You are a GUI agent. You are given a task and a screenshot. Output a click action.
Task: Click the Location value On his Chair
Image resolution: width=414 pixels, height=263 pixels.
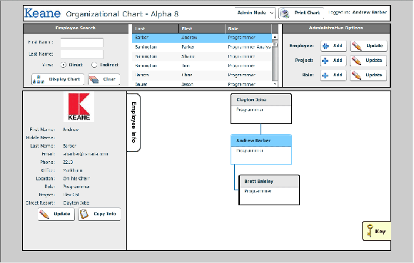click(76, 178)
